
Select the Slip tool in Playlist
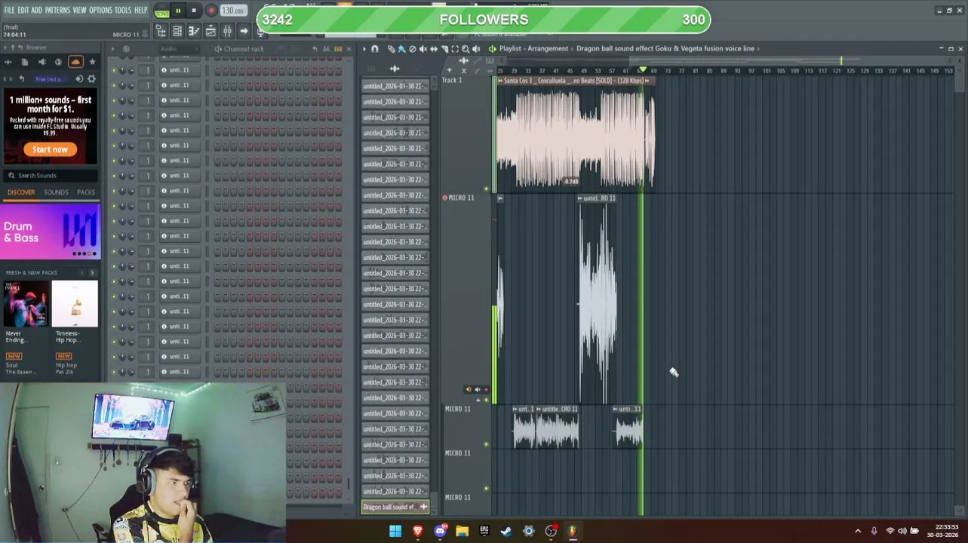point(433,49)
